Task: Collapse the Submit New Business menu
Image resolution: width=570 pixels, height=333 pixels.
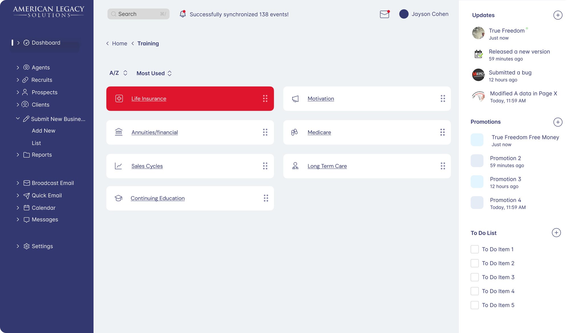Action: (18, 119)
